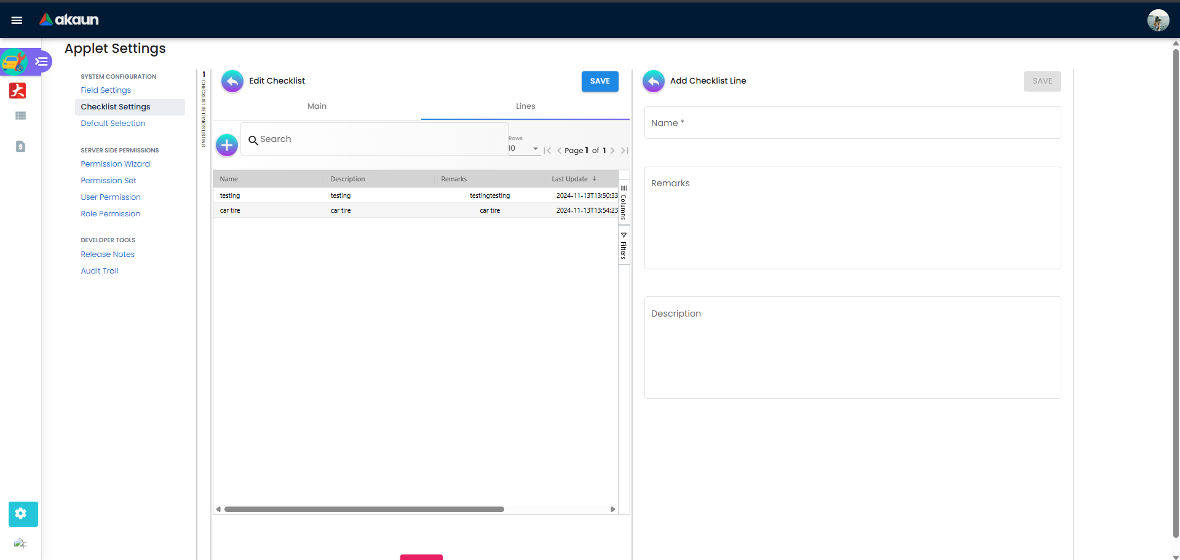Viewport: 1180px width, 560px height.
Task: Select Checklist Settings in sidebar
Action: [x=130, y=107]
